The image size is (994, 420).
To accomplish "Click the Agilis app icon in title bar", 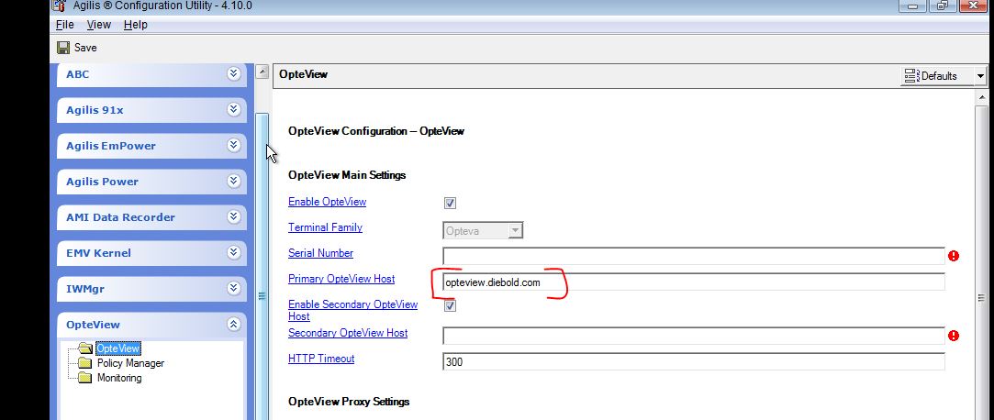I will (x=59, y=6).
